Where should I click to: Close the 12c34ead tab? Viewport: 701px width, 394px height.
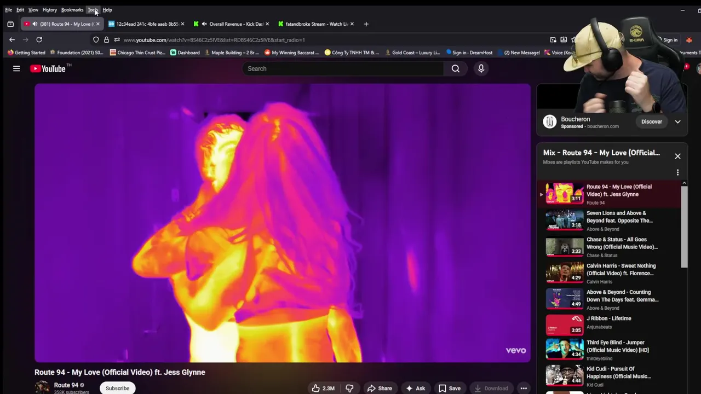(x=182, y=24)
